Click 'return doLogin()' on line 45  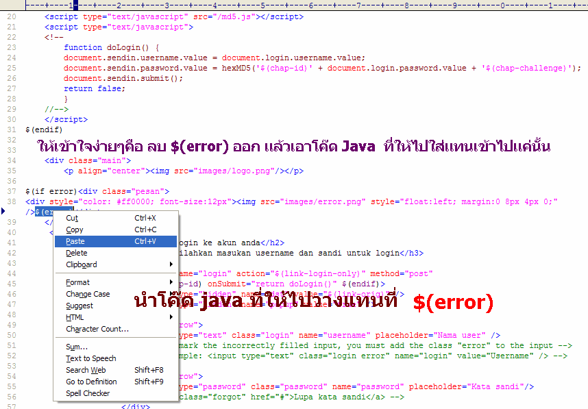(293, 284)
